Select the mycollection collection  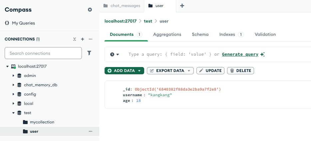[42, 122]
